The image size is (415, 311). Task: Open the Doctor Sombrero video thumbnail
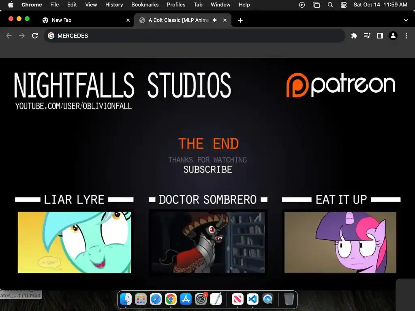coord(208,242)
